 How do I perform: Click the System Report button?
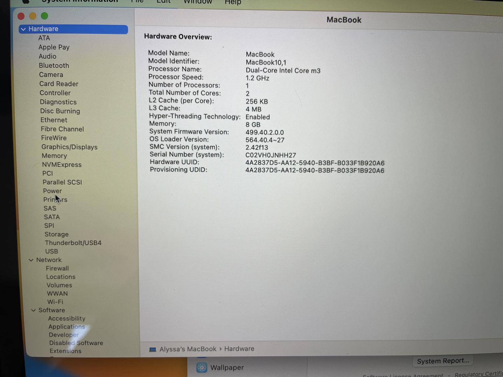(443, 361)
